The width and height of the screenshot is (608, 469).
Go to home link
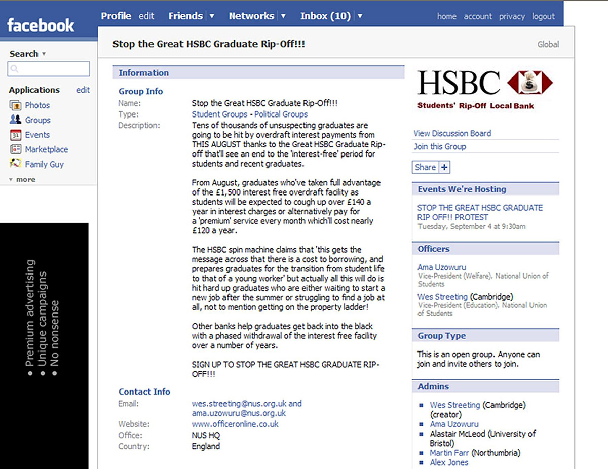447,16
